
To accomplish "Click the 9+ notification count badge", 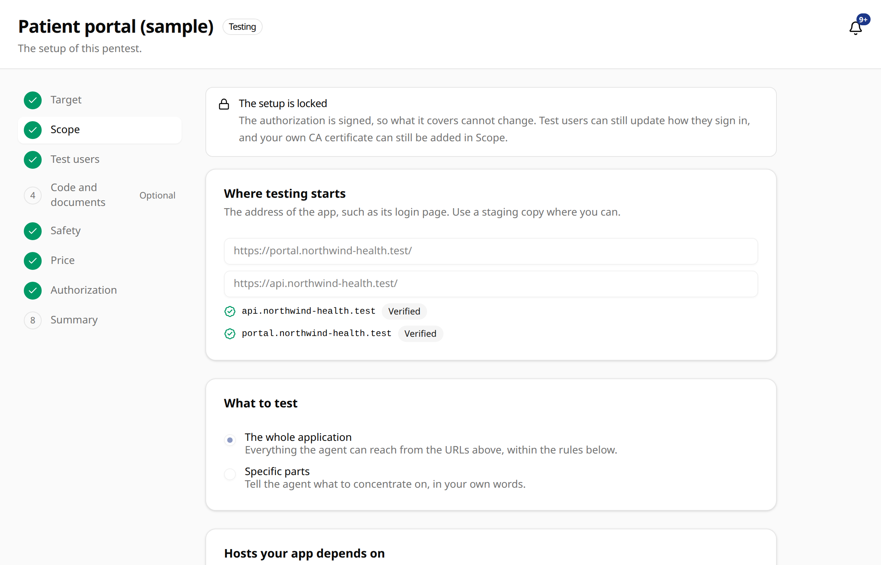I will [863, 19].
